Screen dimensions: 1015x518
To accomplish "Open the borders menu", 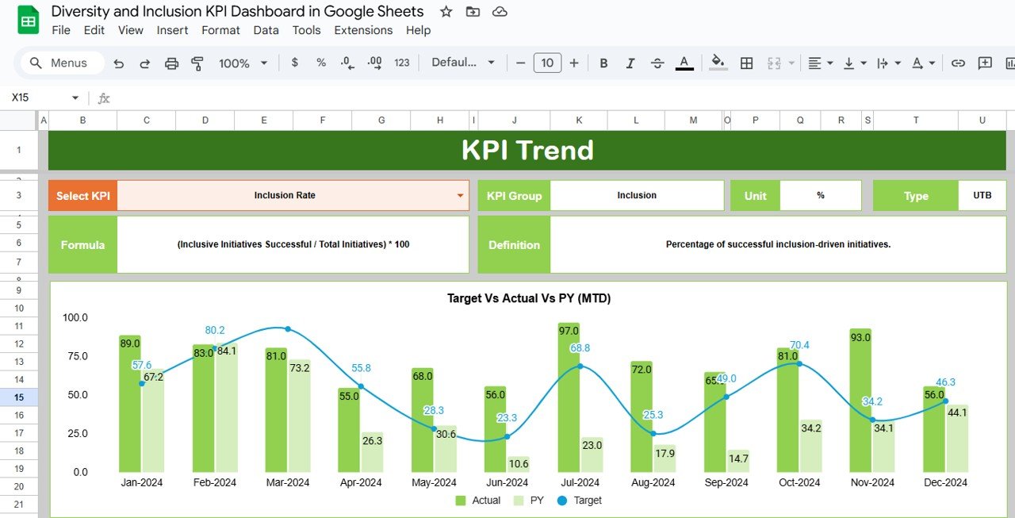I will (x=746, y=63).
